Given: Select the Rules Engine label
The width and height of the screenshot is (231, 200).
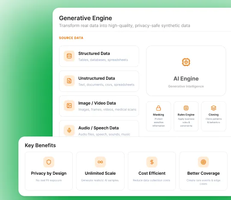Looking at the screenshot, I should pos(186,115).
